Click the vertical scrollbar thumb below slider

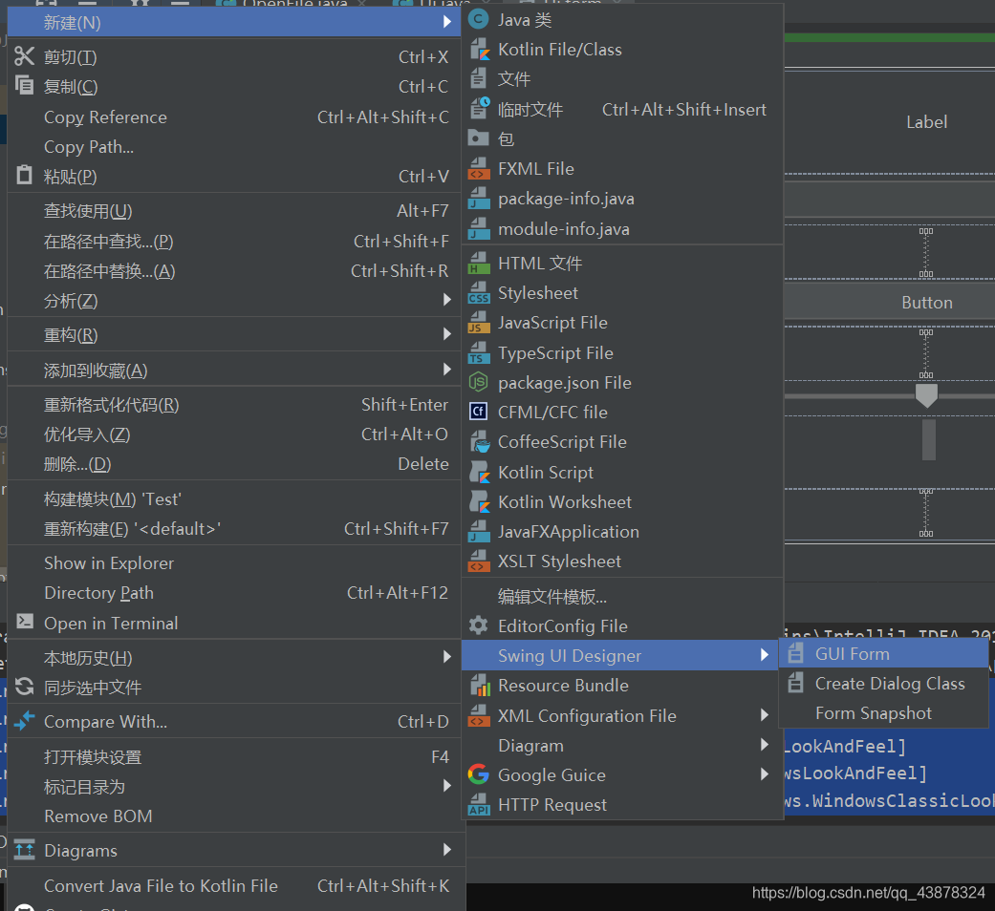tap(928, 440)
